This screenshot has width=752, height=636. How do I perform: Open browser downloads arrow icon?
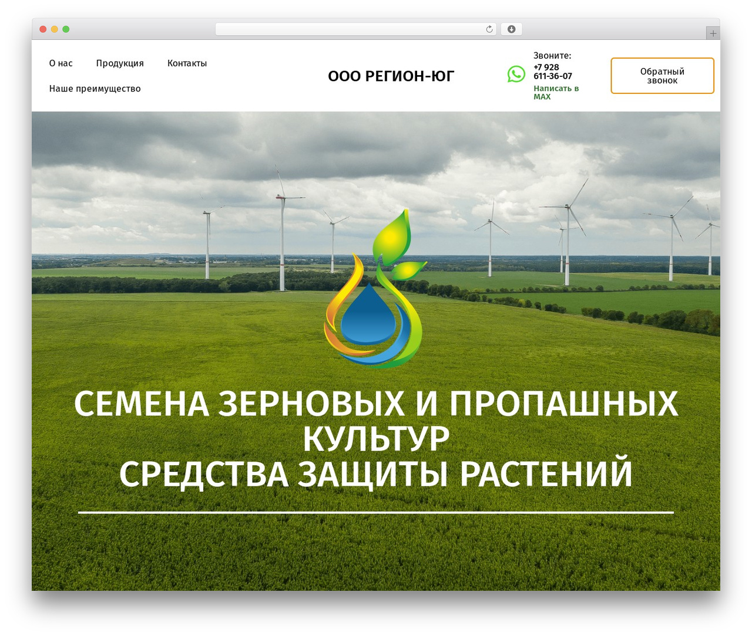point(512,29)
